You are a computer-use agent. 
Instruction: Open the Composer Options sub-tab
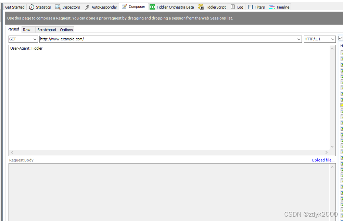[x=66, y=30]
